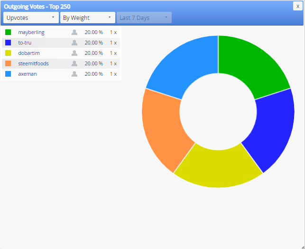Click the user icon beside steemitfoods
The width and height of the screenshot is (305, 249).
74,63
